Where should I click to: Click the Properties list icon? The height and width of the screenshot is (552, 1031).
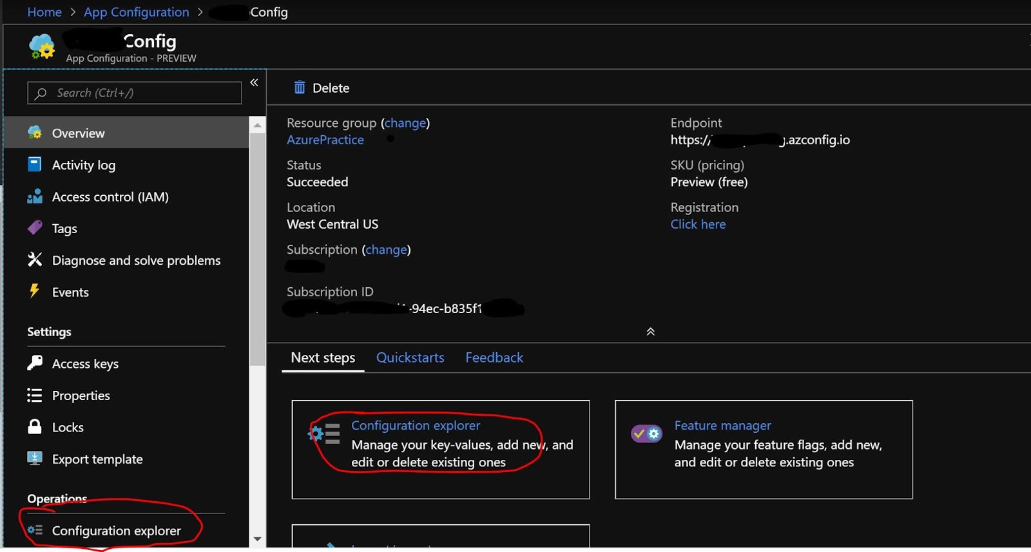(x=35, y=395)
